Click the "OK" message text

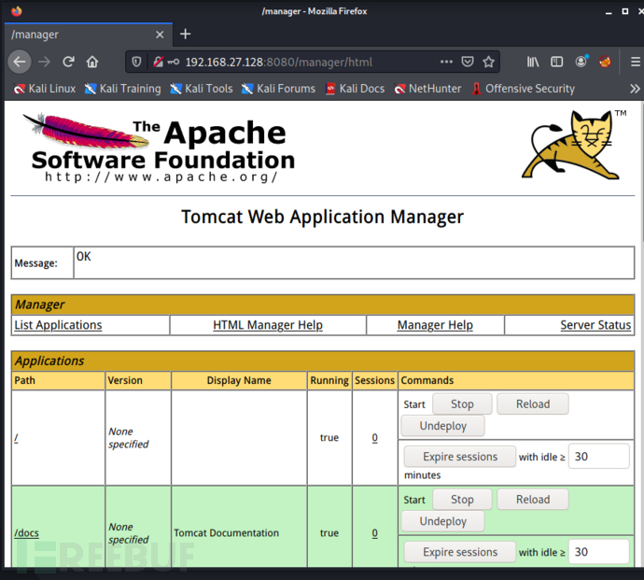point(83,257)
